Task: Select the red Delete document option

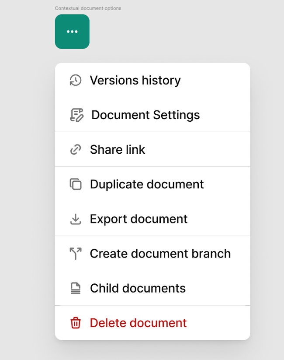Action: pyautogui.click(x=138, y=323)
